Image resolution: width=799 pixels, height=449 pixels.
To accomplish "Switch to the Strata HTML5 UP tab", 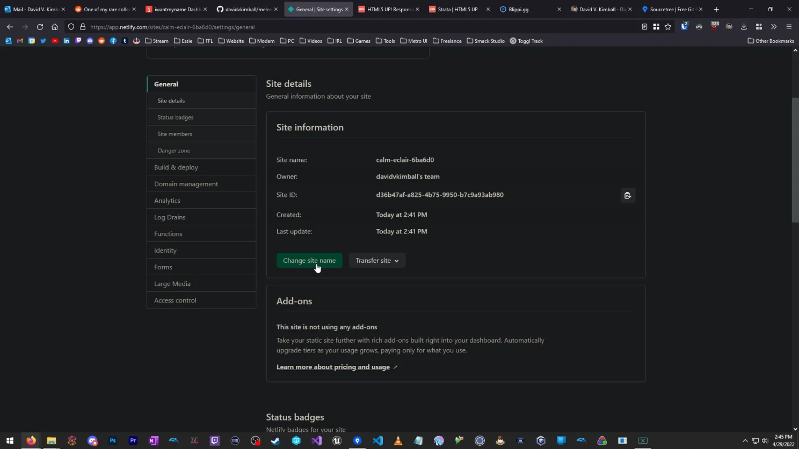I will coord(459,9).
